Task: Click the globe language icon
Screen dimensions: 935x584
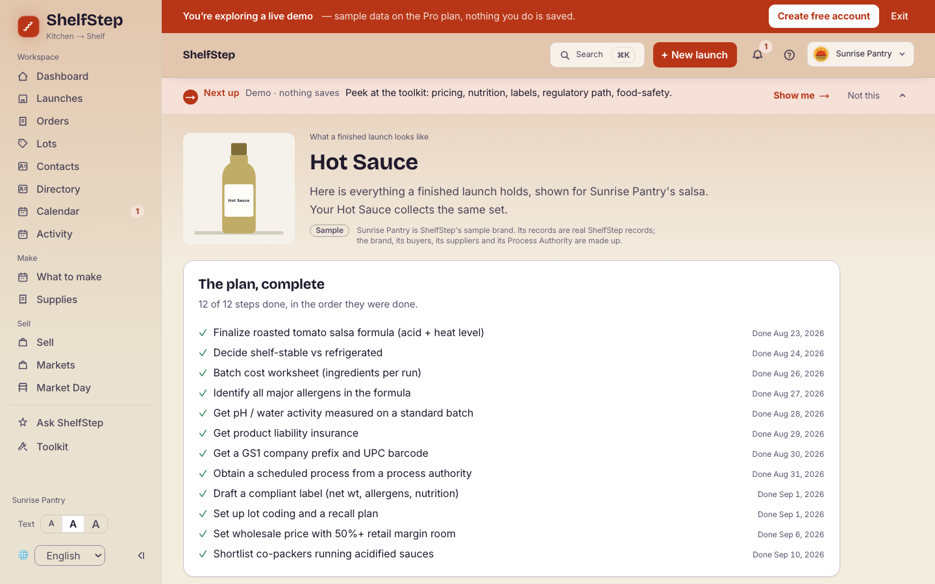Action: (x=23, y=555)
